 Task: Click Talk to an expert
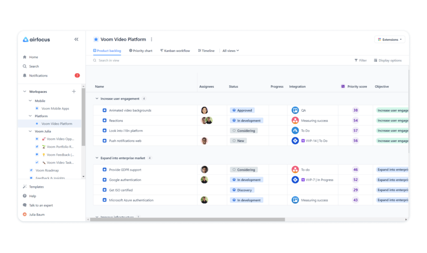click(x=41, y=206)
